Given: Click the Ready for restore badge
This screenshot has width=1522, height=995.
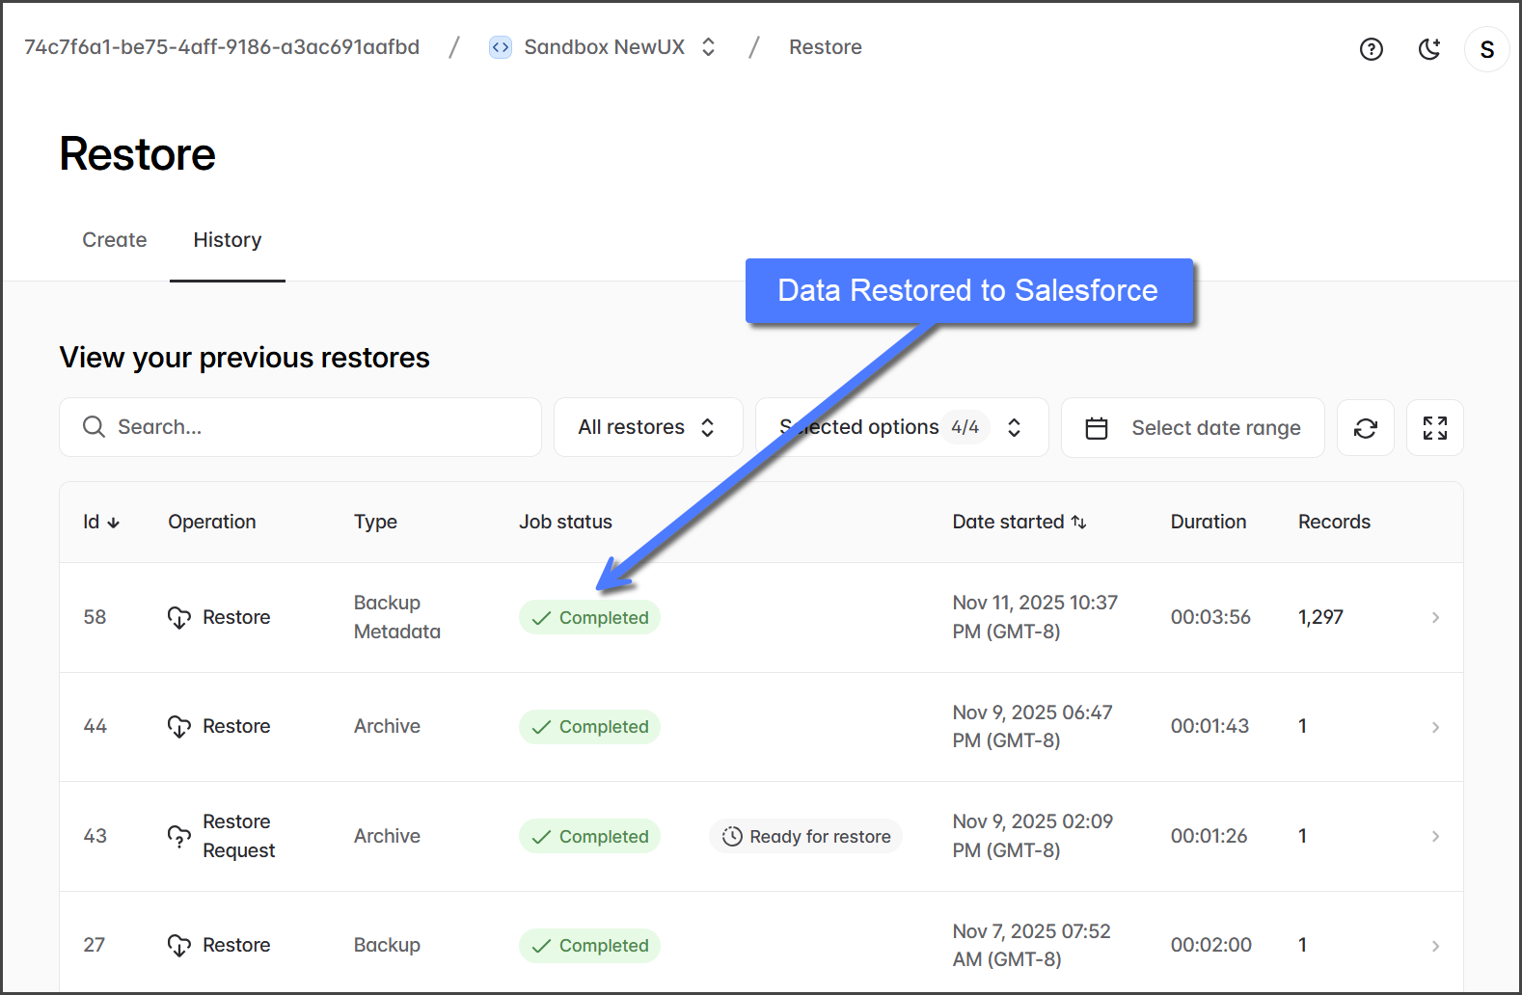Looking at the screenshot, I should point(805,836).
